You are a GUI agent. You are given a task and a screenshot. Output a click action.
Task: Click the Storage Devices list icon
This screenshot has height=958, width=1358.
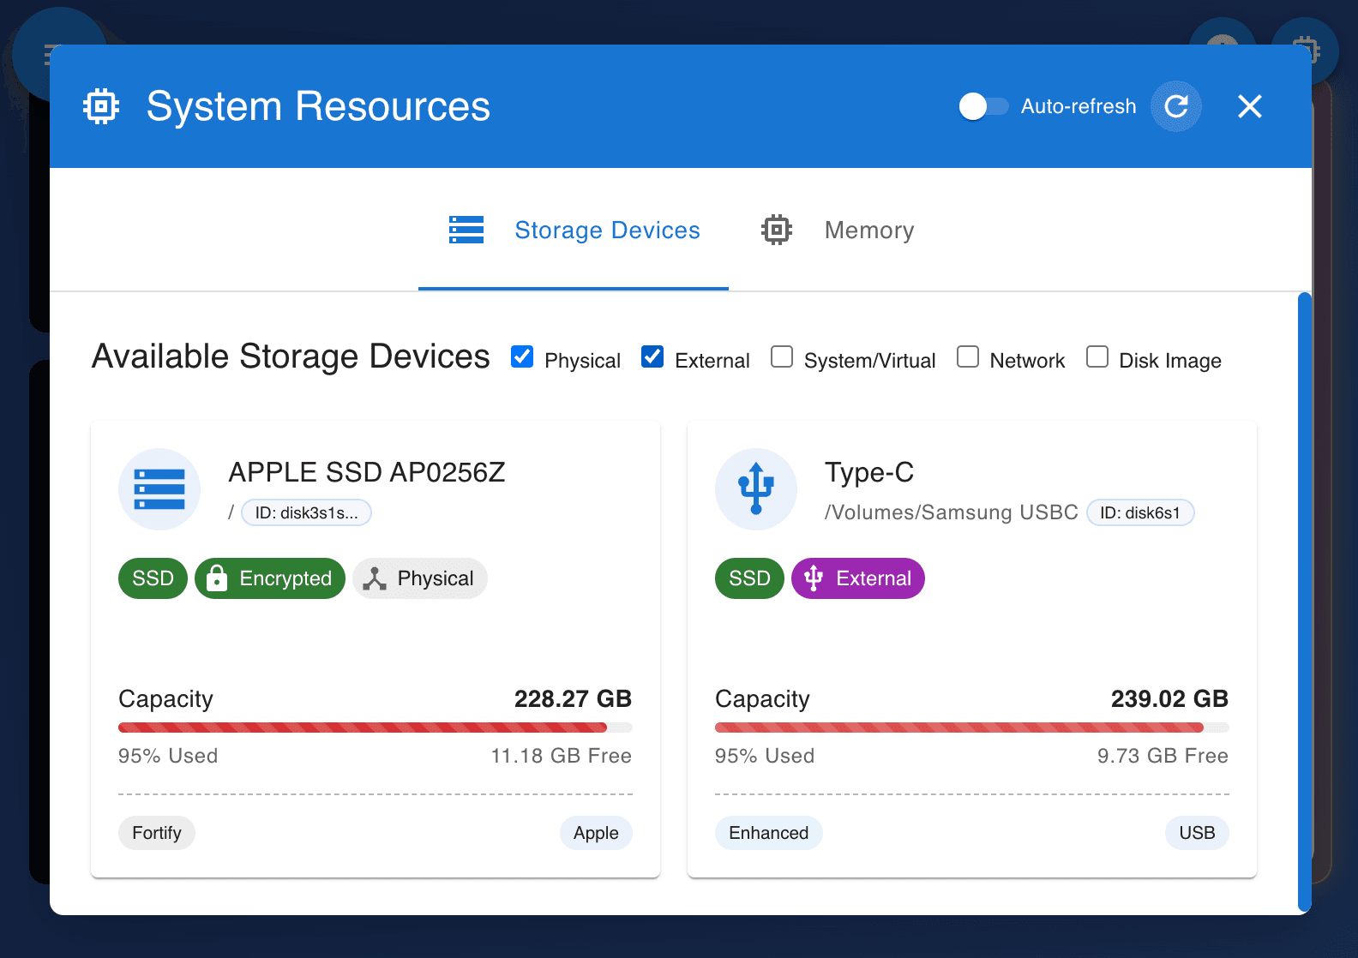tap(466, 230)
